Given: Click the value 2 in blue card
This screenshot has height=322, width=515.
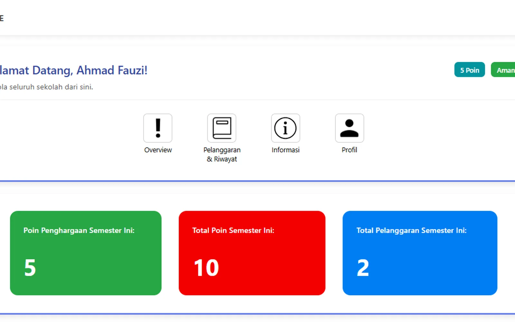Looking at the screenshot, I should click(x=363, y=268).
